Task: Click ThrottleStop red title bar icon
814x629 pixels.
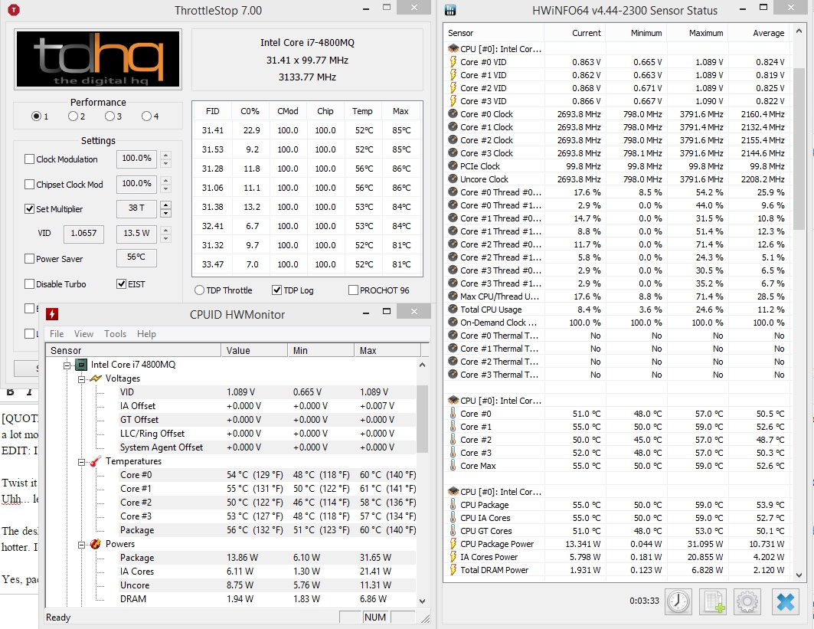Action: [14, 10]
